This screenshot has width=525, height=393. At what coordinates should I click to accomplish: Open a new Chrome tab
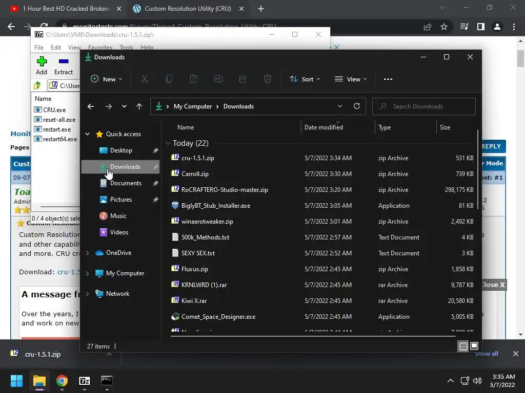[261, 9]
